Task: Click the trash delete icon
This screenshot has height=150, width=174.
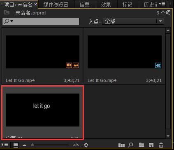Action: pyautogui.click(x=161, y=145)
